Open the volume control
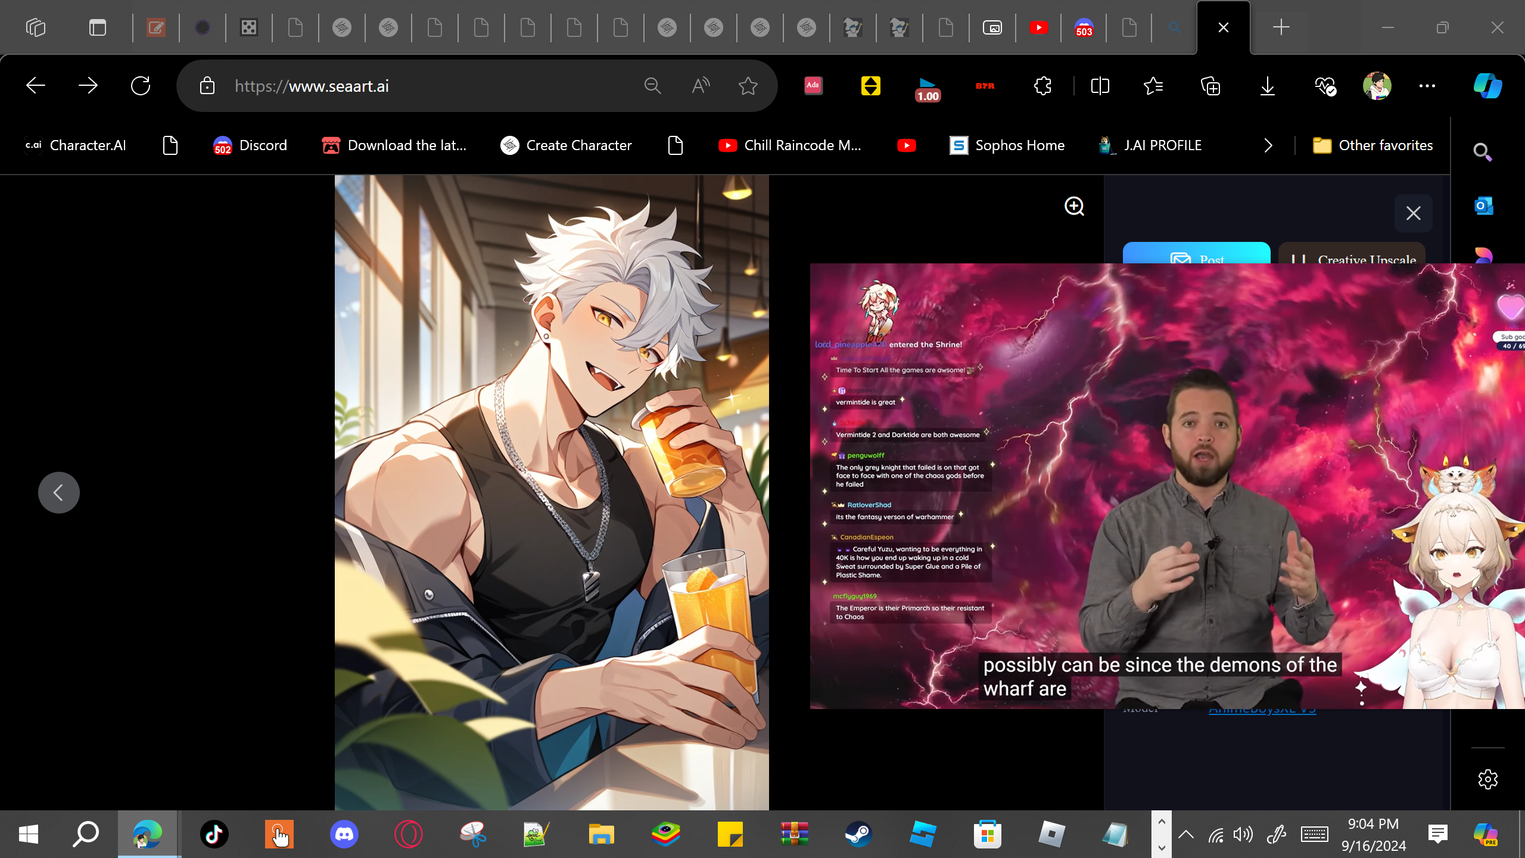The image size is (1525, 858). (1243, 834)
